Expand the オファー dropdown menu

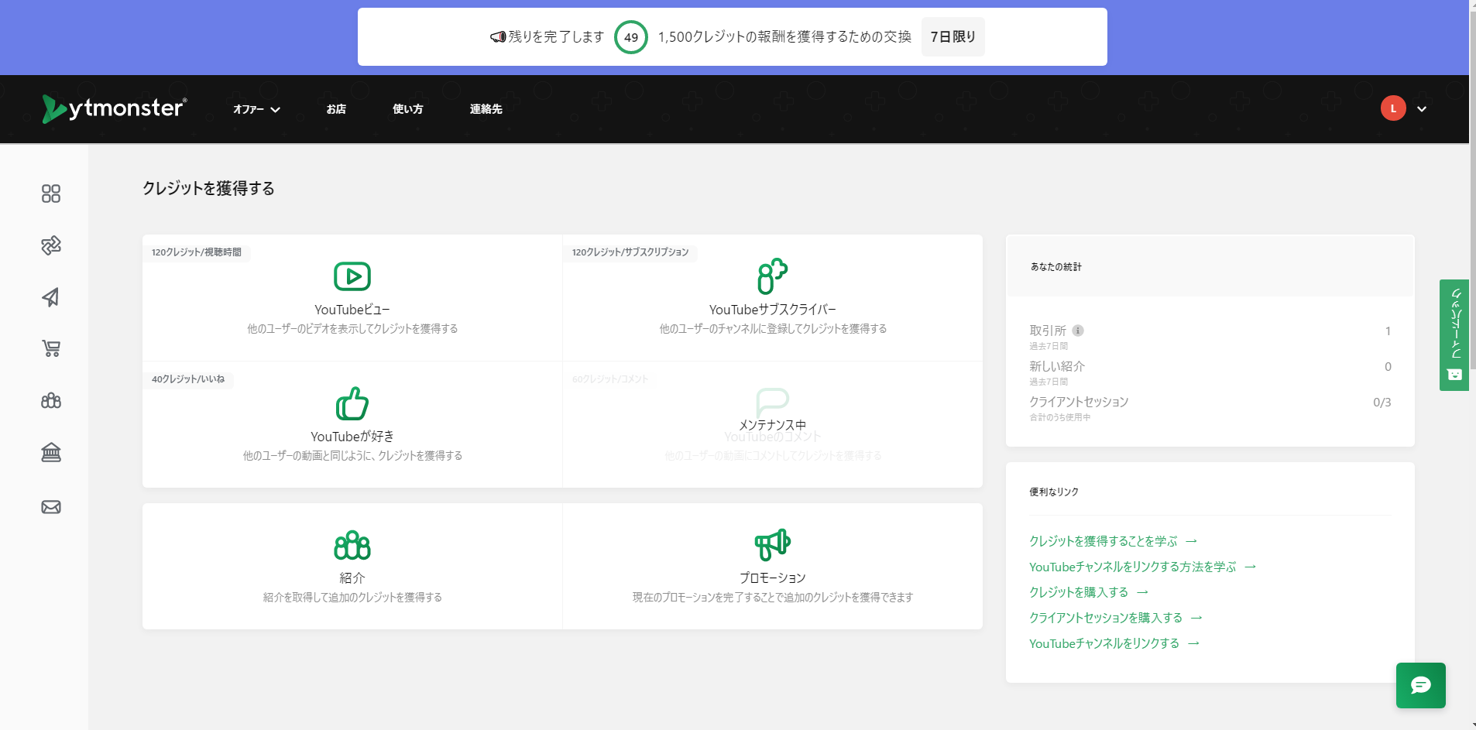[256, 109]
